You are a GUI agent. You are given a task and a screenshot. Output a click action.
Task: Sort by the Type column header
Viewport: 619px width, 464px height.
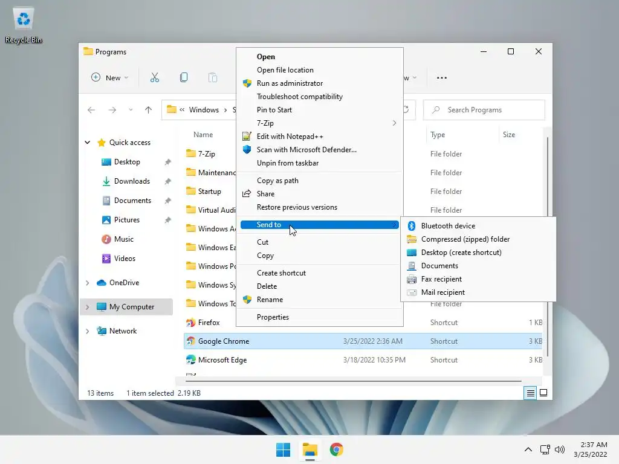(438, 135)
